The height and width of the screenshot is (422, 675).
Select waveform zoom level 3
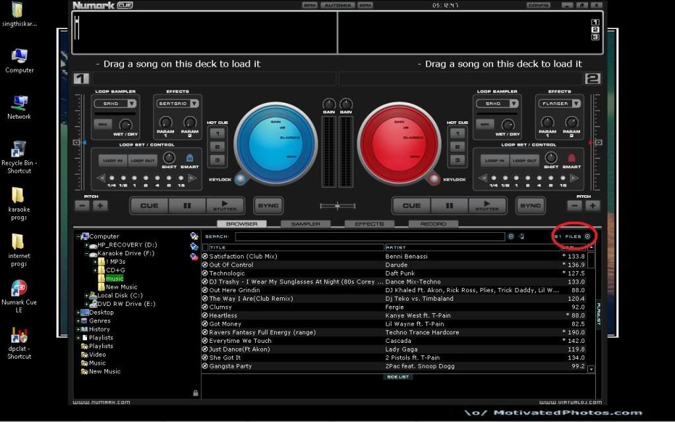595,37
